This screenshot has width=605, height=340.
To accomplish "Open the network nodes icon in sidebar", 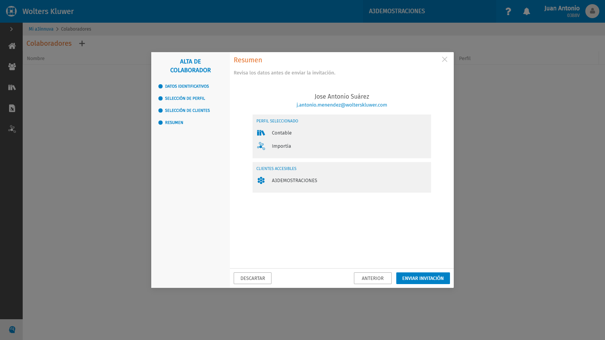I will pos(12,129).
